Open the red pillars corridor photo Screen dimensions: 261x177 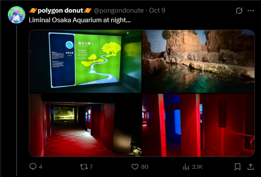[x=198, y=125]
